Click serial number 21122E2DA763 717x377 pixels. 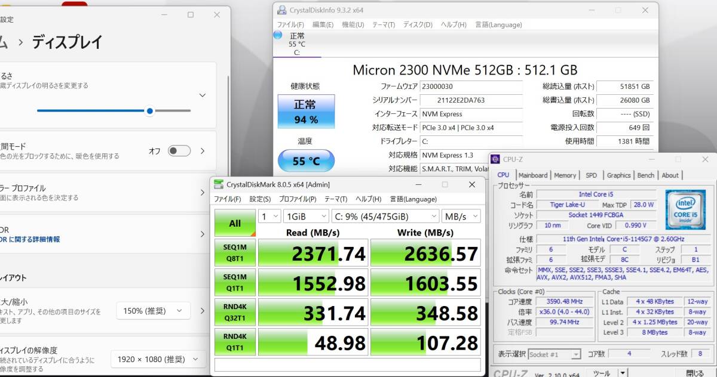click(470, 100)
